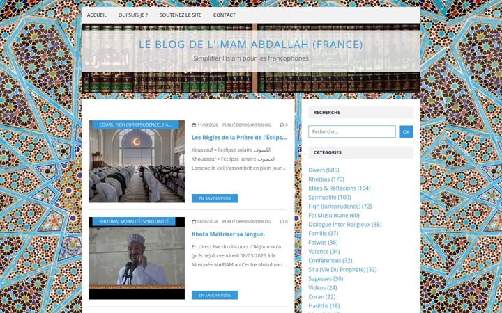Image resolution: width=502 pixels, height=313 pixels.
Task: Click the OK search button
Action: (406, 131)
